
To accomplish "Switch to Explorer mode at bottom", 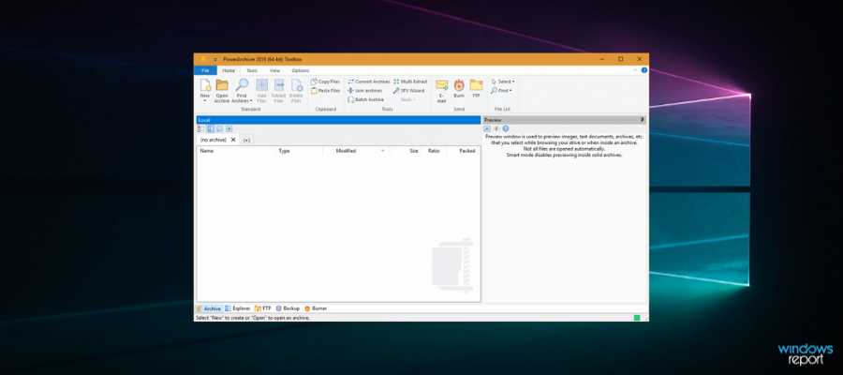I will click(238, 308).
